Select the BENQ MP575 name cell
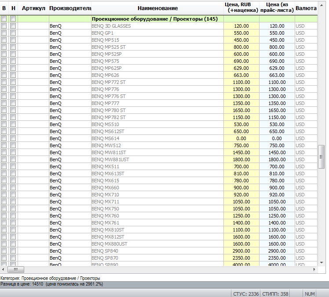329x297 pixels. click(157, 61)
